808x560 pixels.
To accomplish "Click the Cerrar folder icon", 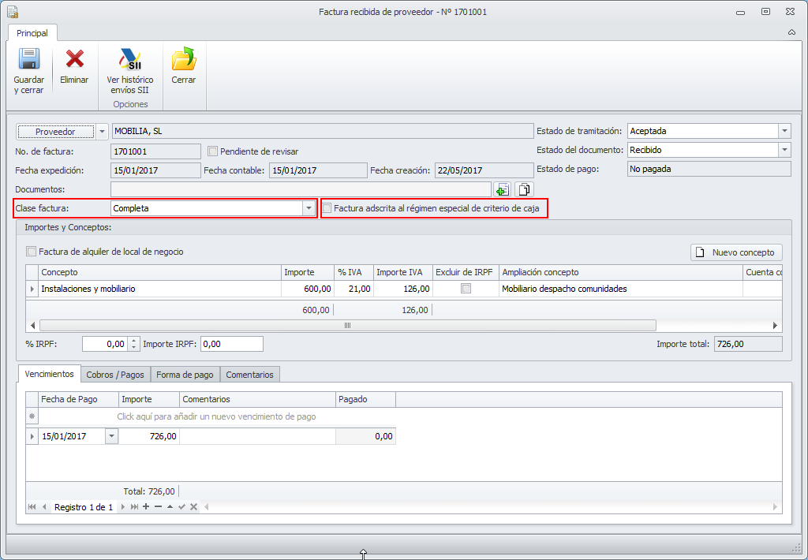I will coord(183,60).
